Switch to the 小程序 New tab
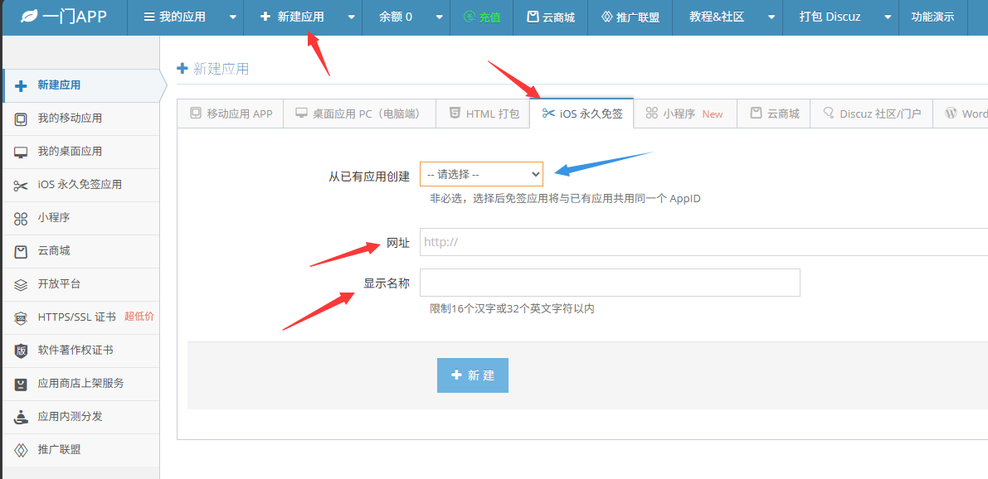The image size is (988, 479). click(x=685, y=114)
